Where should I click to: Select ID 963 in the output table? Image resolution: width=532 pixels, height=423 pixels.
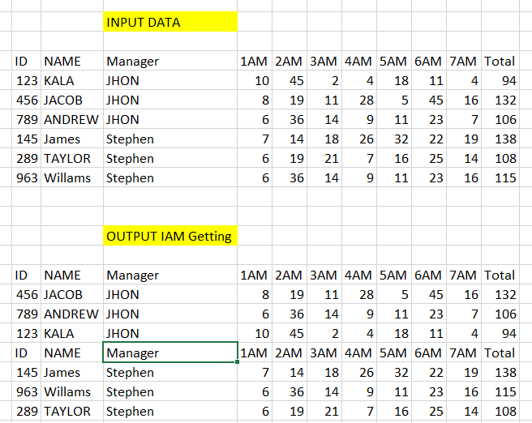(x=27, y=391)
